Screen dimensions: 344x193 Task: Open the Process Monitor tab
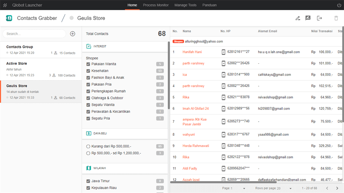[156, 5]
